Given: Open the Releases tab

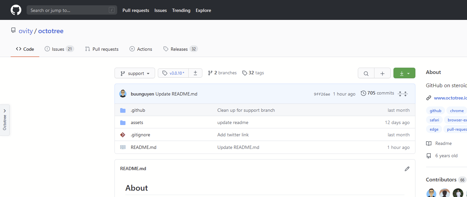Looking at the screenshot, I should (x=180, y=49).
